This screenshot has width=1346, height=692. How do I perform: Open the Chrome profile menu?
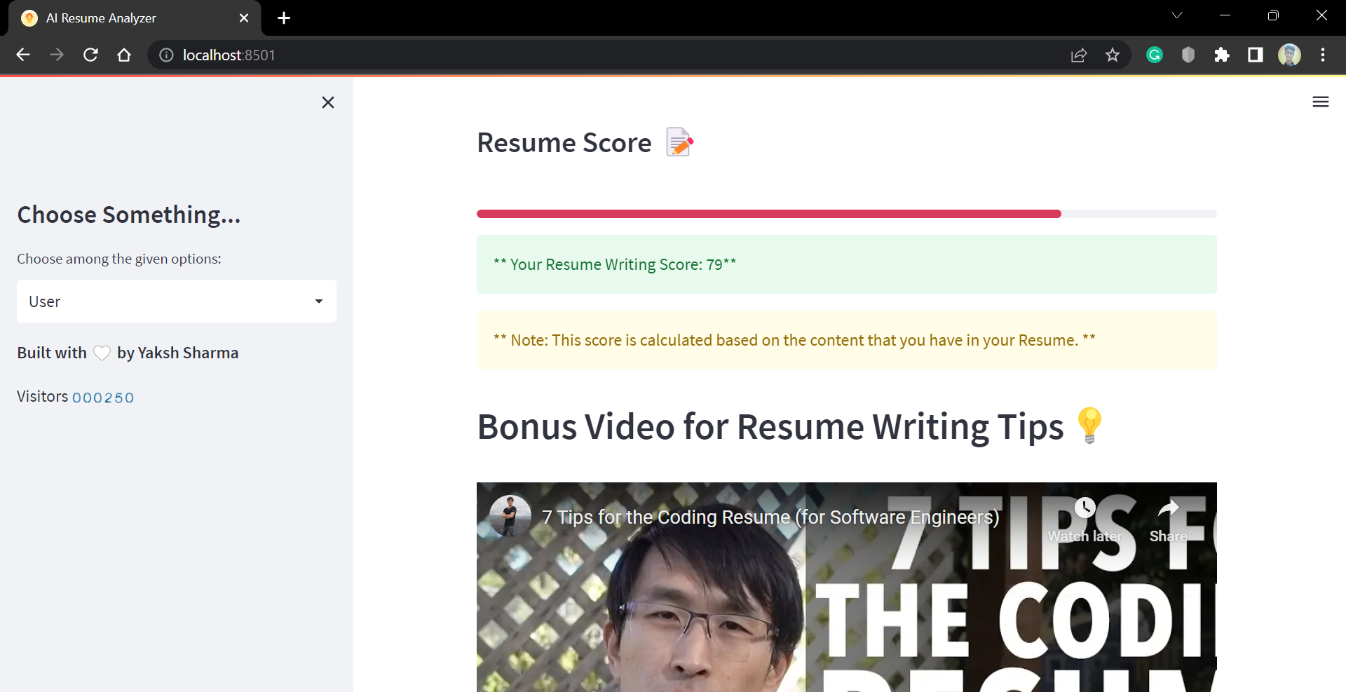(x=1290, y=55)
